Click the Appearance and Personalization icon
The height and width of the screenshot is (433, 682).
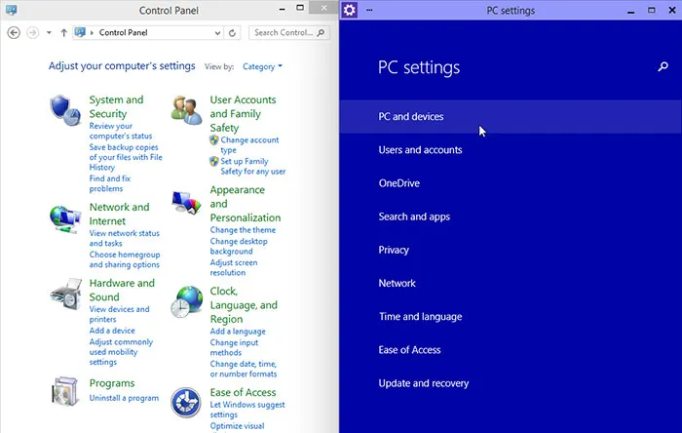185,202
